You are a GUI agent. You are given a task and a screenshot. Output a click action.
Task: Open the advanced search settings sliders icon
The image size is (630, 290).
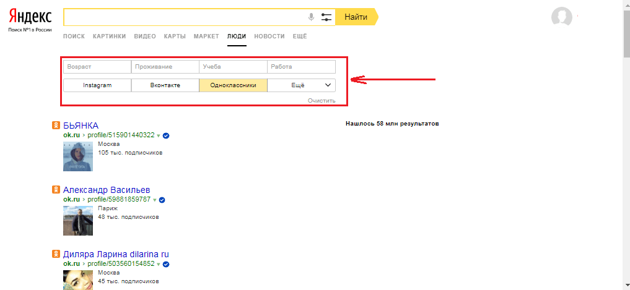coord(326,17)
